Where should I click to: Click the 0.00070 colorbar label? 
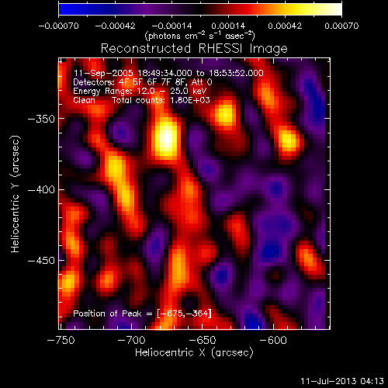click(341, 26)
